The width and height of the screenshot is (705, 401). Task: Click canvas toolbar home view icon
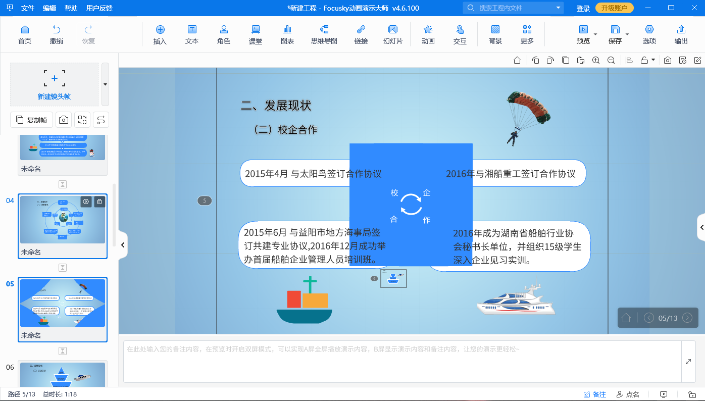coord(517,60)
